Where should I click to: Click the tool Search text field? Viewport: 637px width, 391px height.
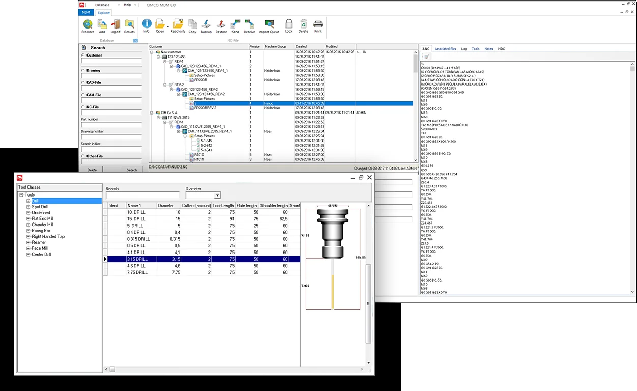(x=142, y=195)
